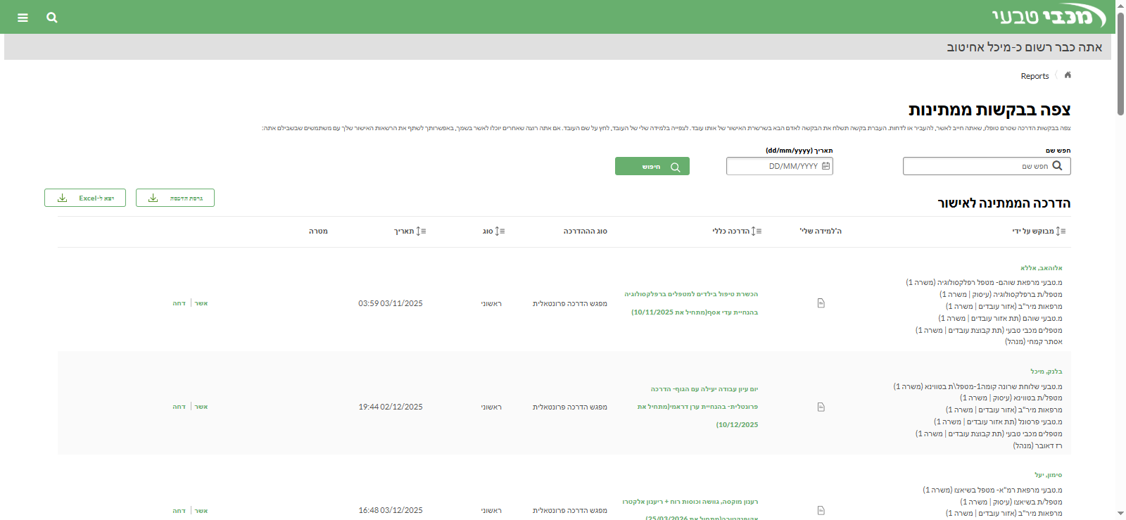Approve the request dated 03/12/2025 with אשר

pos(201,510)
